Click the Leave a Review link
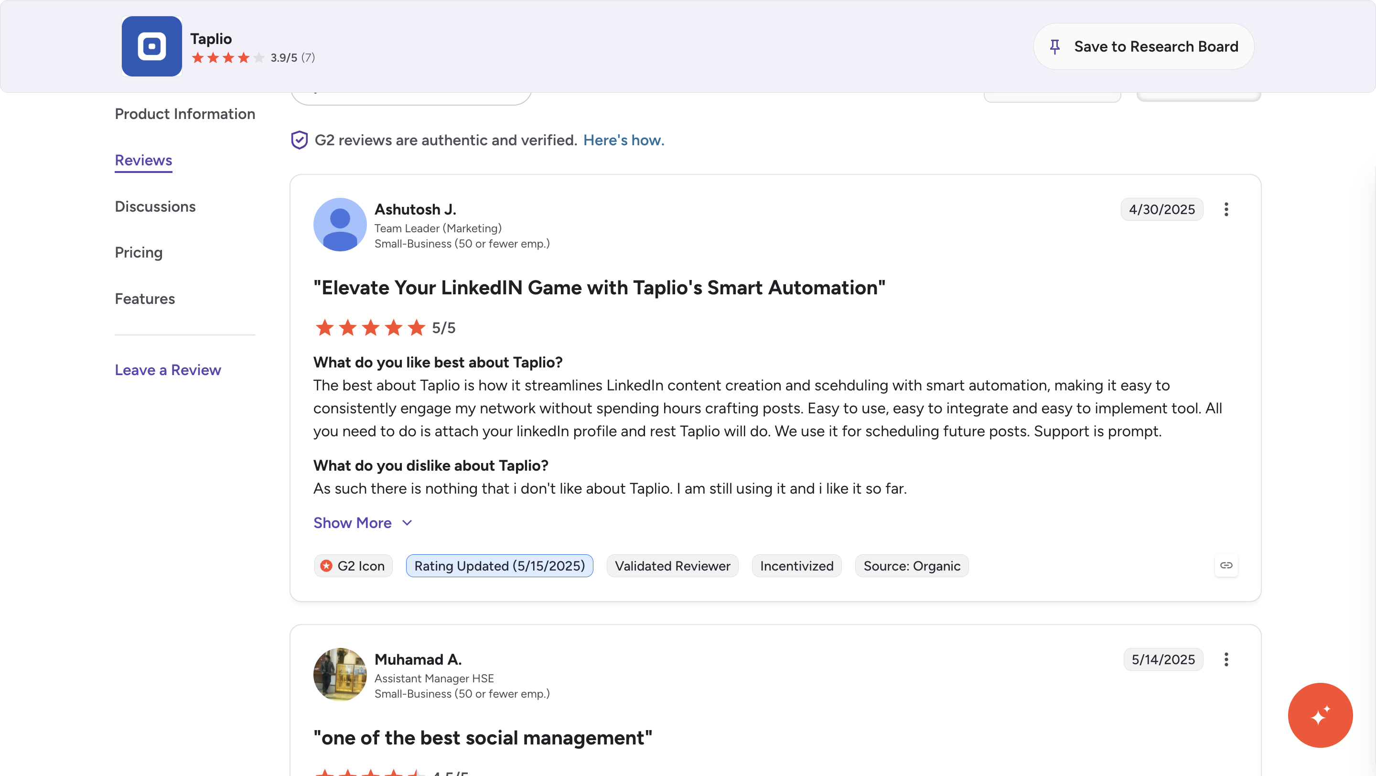The width and height of the screenshot is (1376, 776). [168, 370]
